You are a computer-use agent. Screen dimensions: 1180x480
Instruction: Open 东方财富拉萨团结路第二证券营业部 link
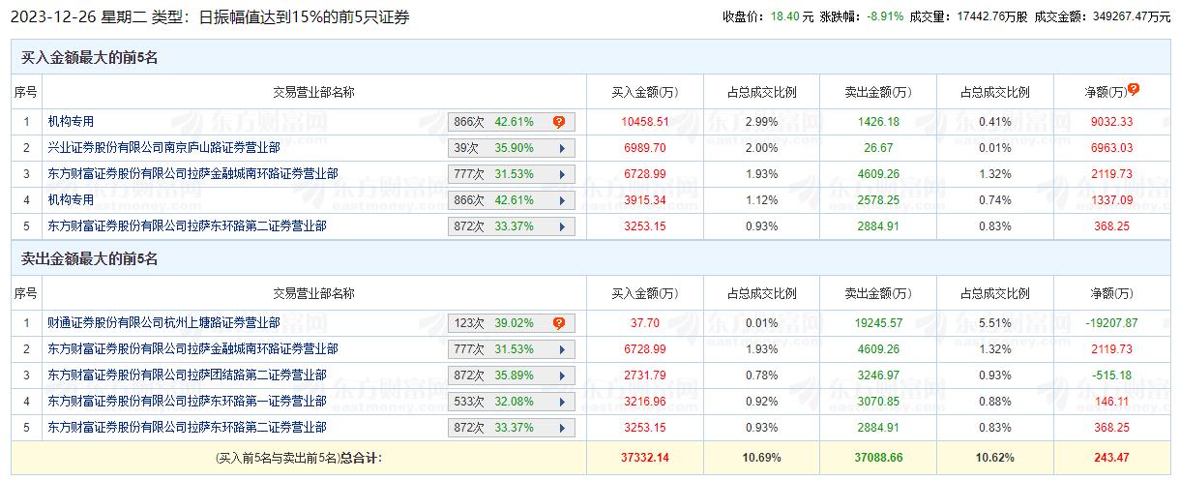187,375
